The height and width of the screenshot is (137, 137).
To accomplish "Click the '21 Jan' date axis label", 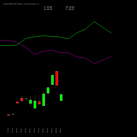I will pyautogui.click(x=21, y=130).
